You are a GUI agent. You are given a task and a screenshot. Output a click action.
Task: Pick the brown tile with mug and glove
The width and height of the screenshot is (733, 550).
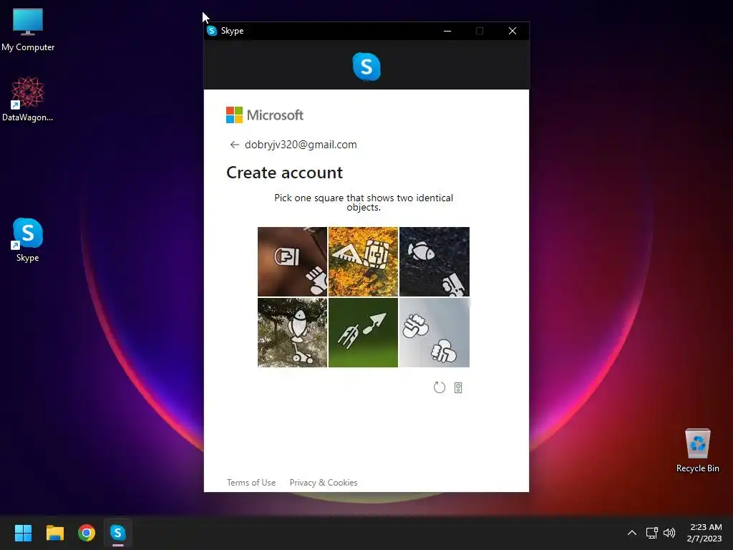(292, 261)
